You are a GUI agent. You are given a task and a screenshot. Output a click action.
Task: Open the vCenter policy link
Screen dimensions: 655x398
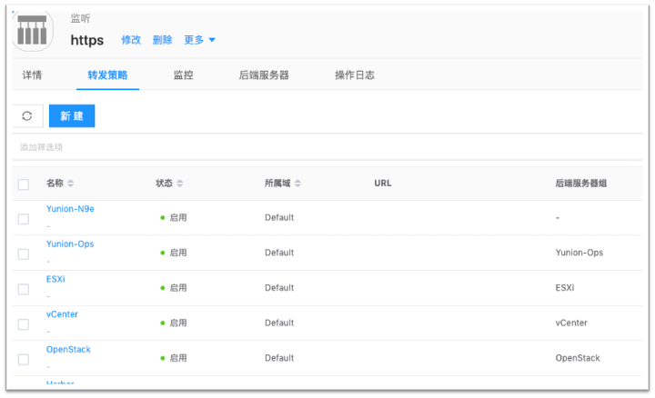point(62,314)
